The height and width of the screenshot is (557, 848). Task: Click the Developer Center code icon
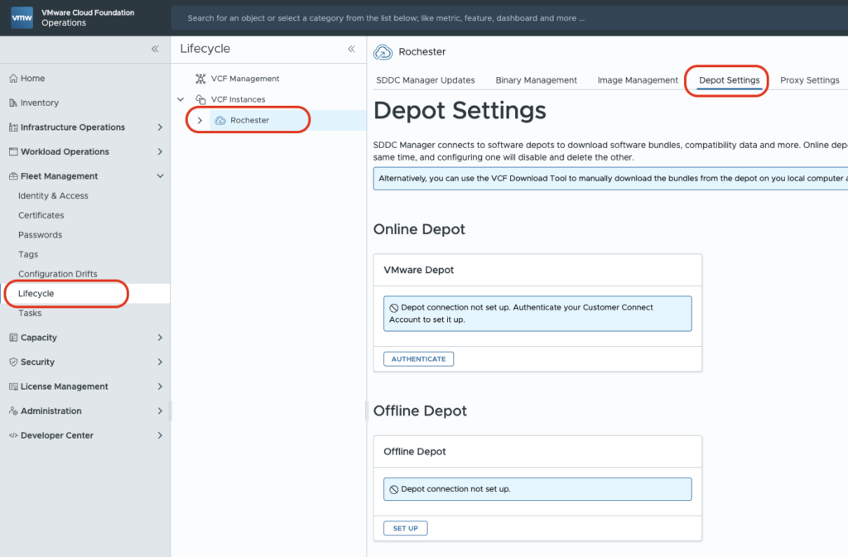[13, 435]
